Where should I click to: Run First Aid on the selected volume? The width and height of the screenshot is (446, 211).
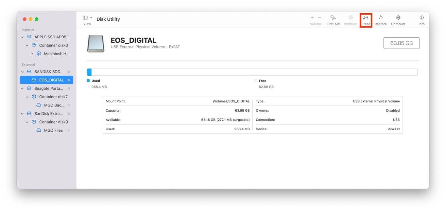pos(333,19)
